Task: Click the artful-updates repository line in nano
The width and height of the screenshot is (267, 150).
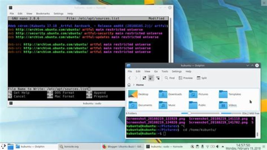Action: pyautogui.click(x=83, y=37)
